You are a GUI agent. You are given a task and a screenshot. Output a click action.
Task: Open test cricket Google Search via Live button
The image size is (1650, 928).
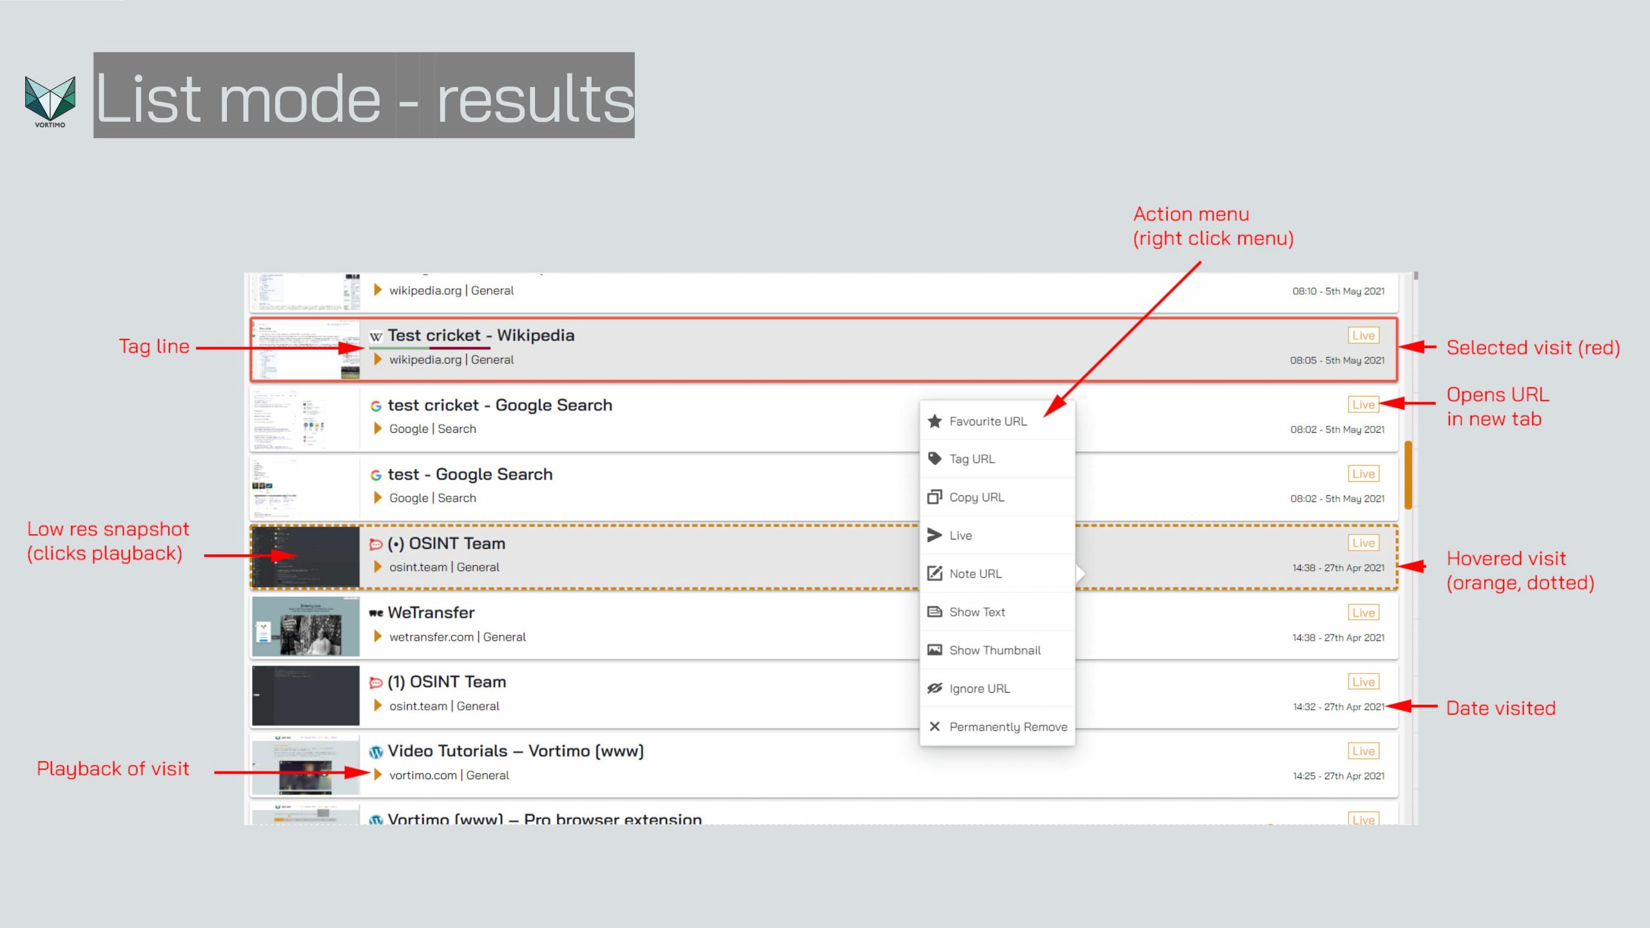coord(1363,404)
